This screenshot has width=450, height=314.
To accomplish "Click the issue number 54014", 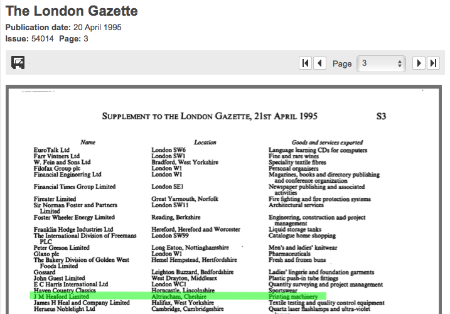I will (43, 38).
